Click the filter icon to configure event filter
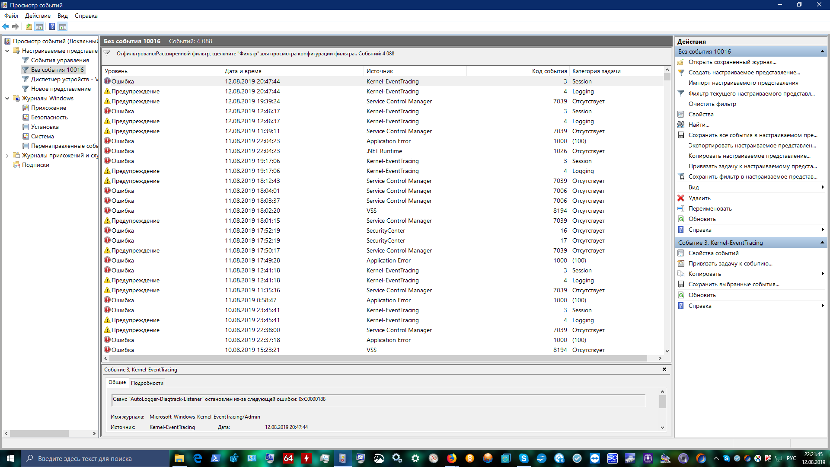The width and height of the screenshot is (830, 467). tap(108, 53)
